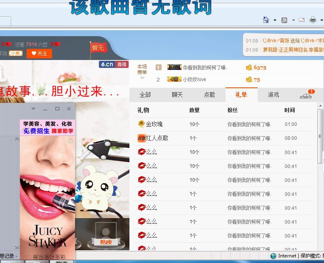Switch to the 游戏 tab
Image resolution: width=324 pixels, height=263 pixels.
click(x=273, y=95)
